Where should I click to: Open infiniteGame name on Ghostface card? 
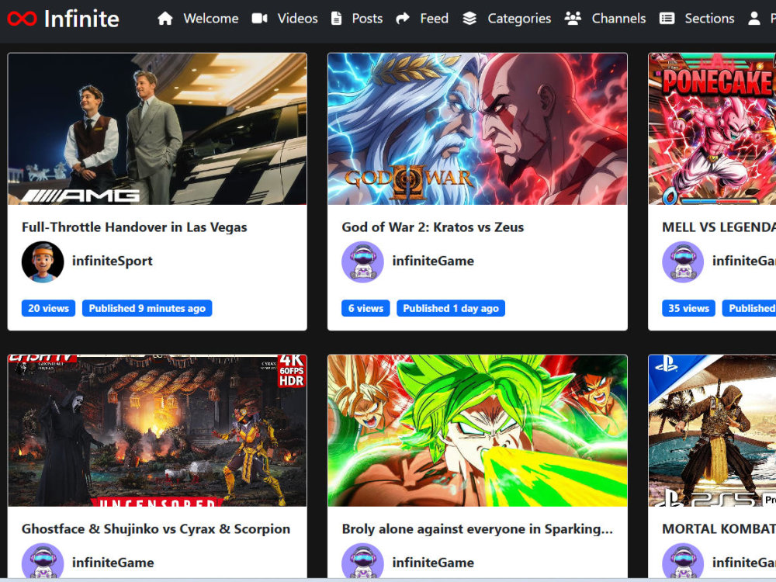pyautogui.click(x=113, y=563)
